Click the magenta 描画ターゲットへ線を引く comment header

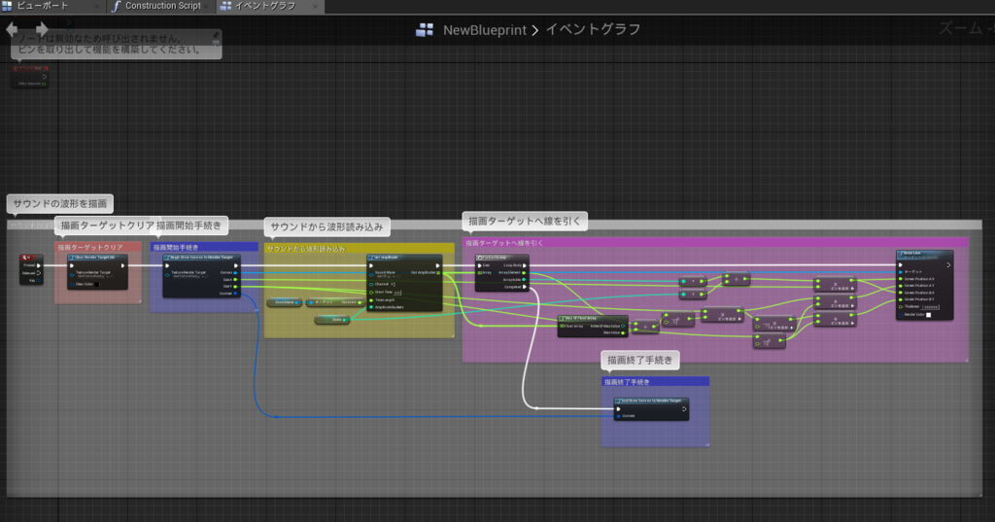point(715,243)
